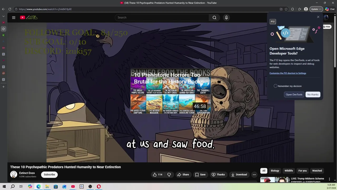Viewport: 337px width, 190px height.
Task: Select the Watched filter chip
Action: click(317, 171)
